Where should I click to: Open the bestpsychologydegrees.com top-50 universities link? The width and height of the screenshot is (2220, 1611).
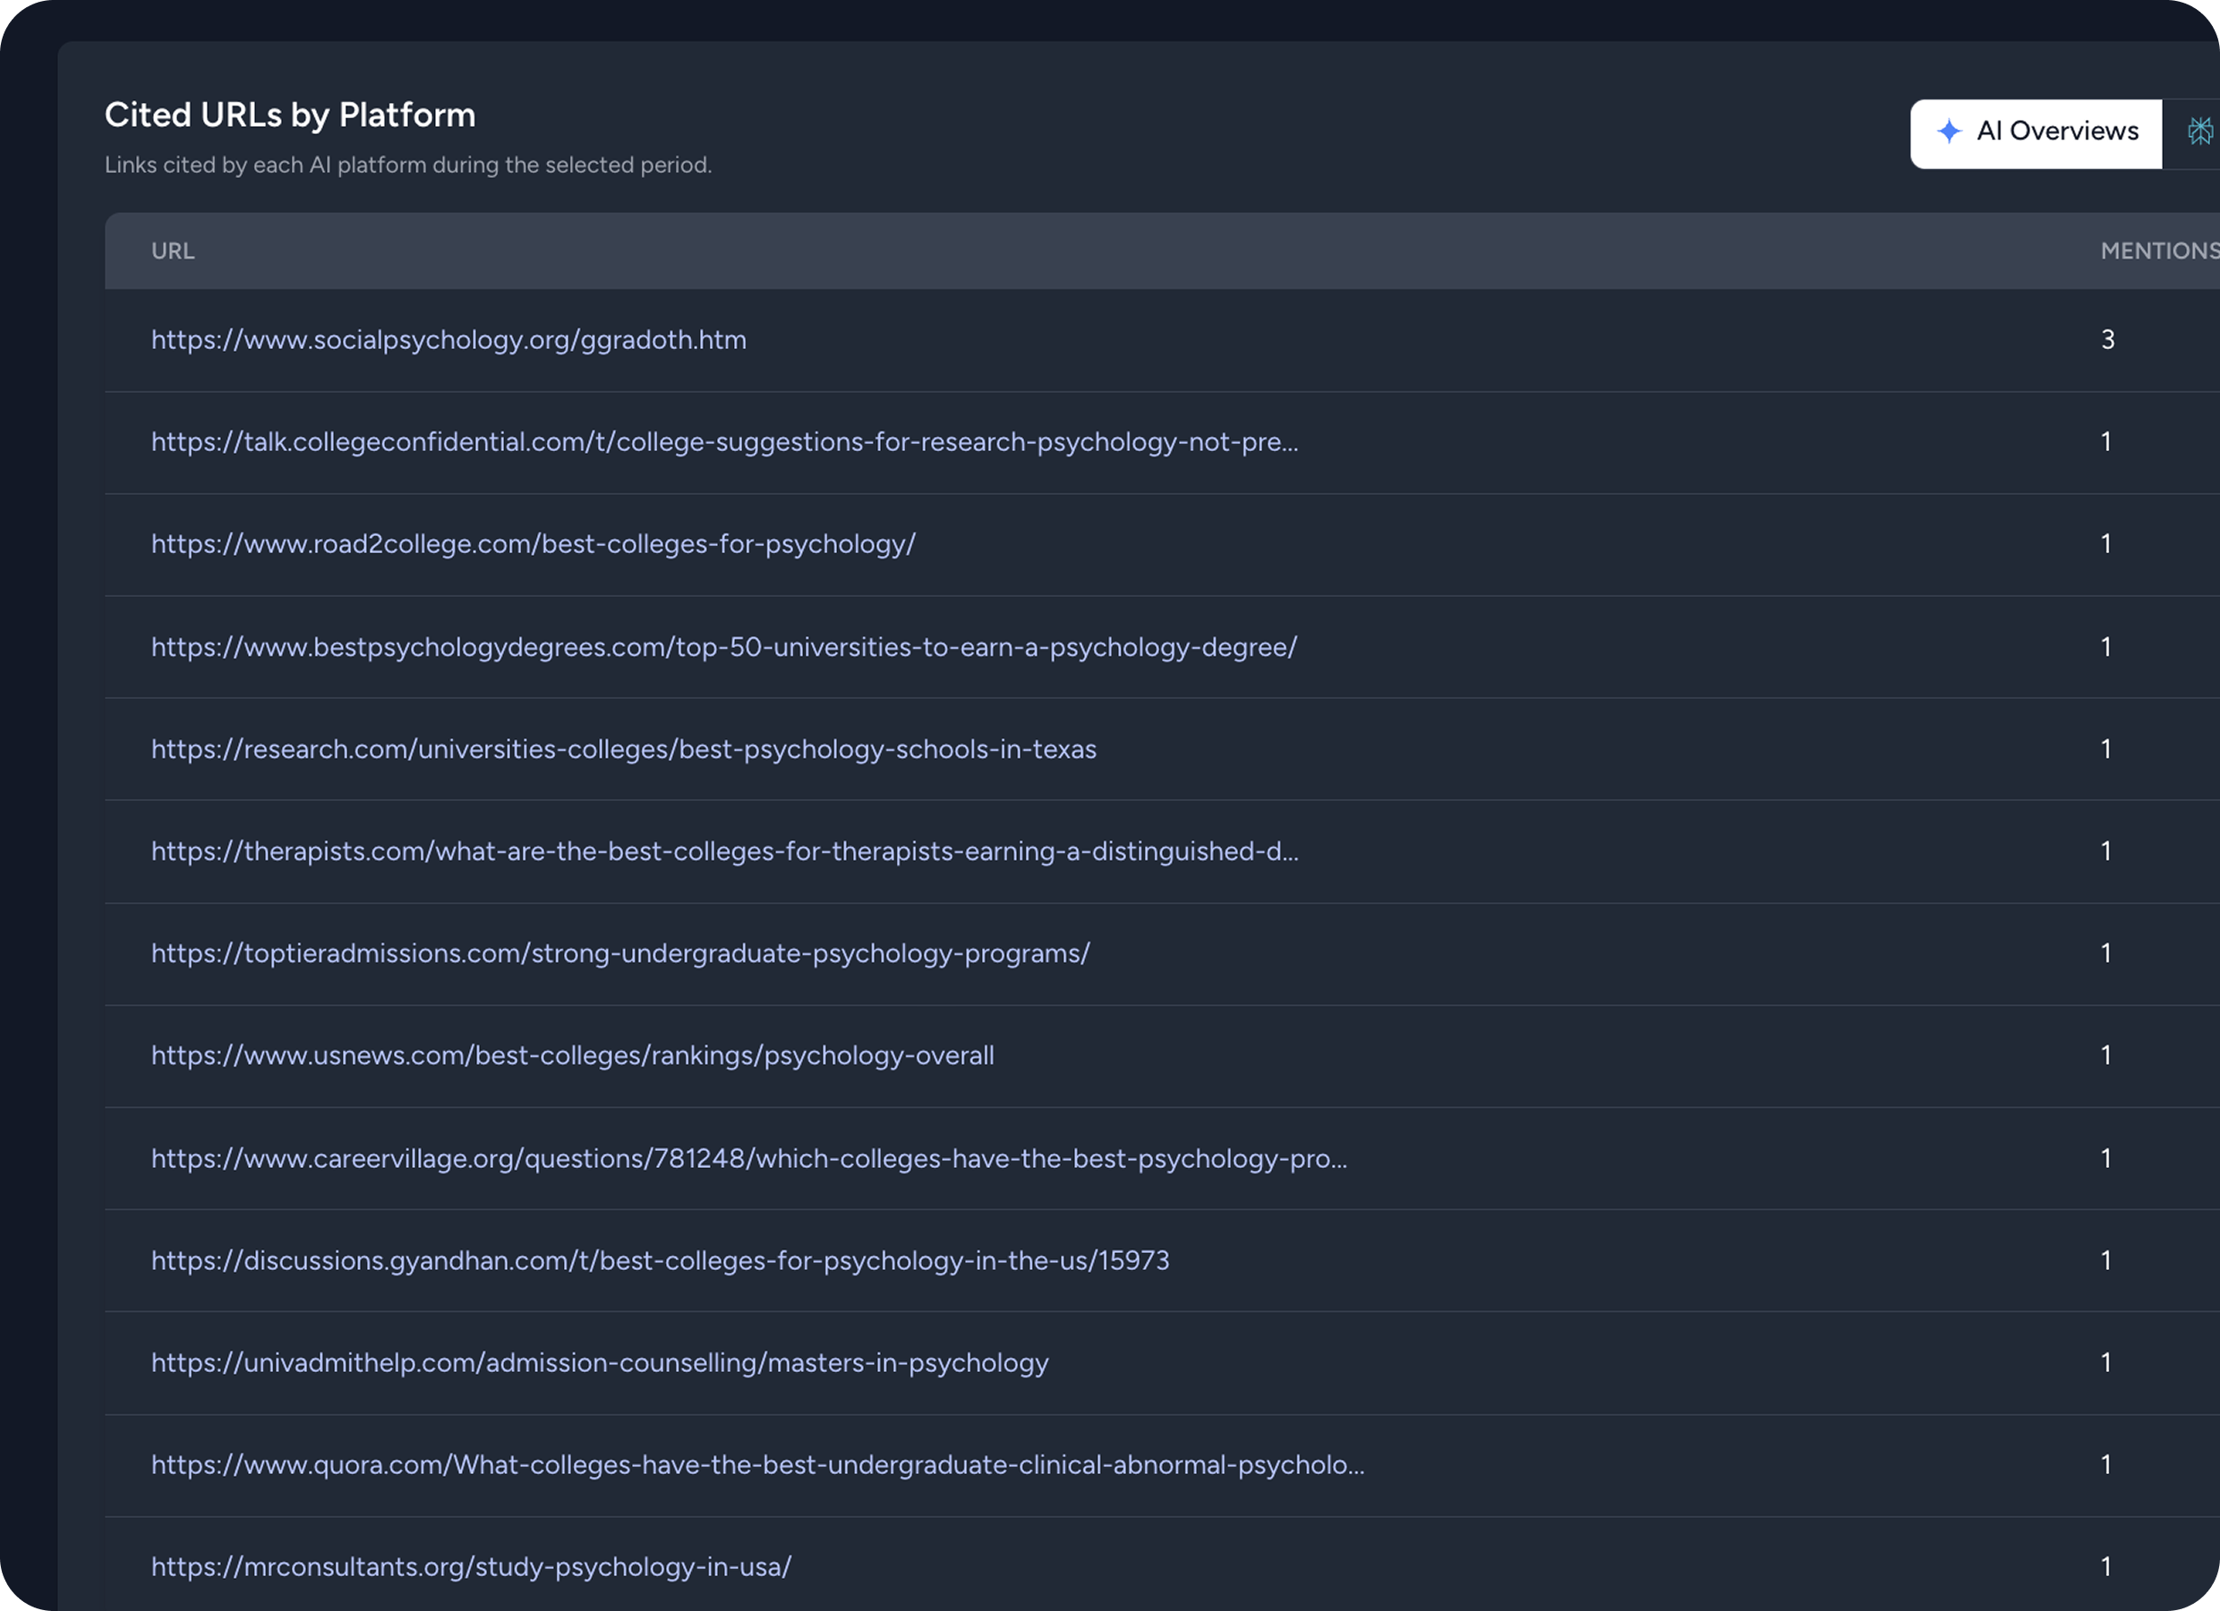(724, 647)
